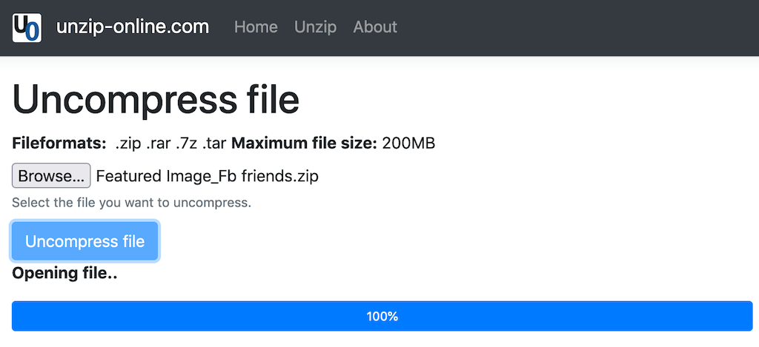Click the help text about selecting a file
Screen dimensions: 759x347
tap(131, 202)
